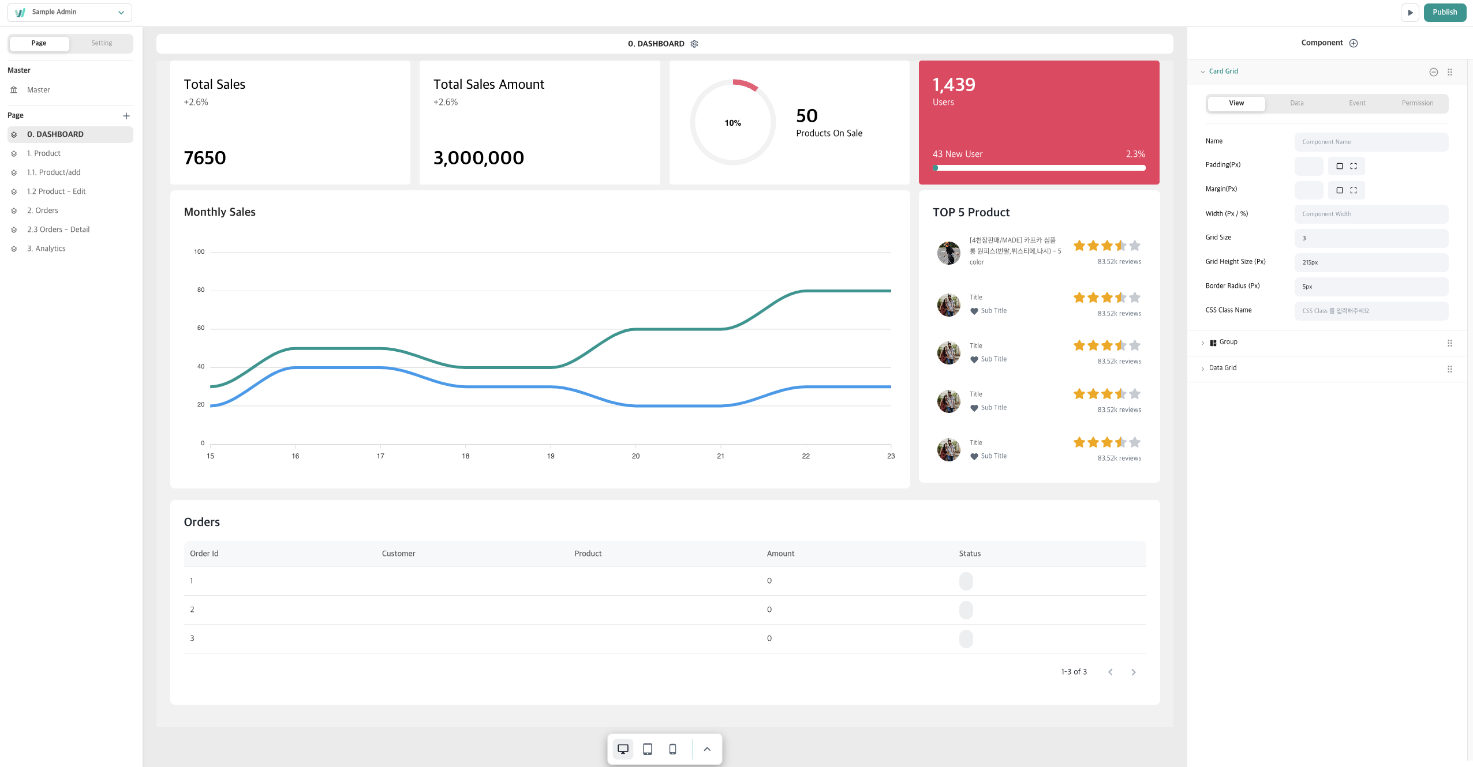1473x767 pixels.
Task: Switch to the Data tab in Component panel
Action: [1296, 102]
